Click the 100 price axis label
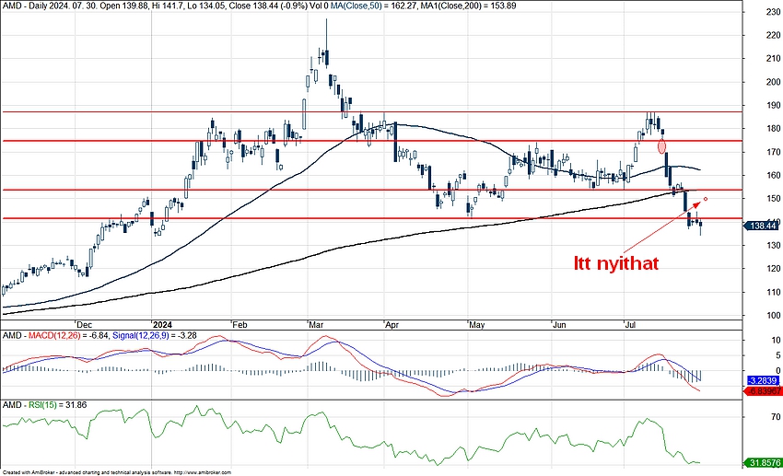The image size is (783, 476). point(773,315)
